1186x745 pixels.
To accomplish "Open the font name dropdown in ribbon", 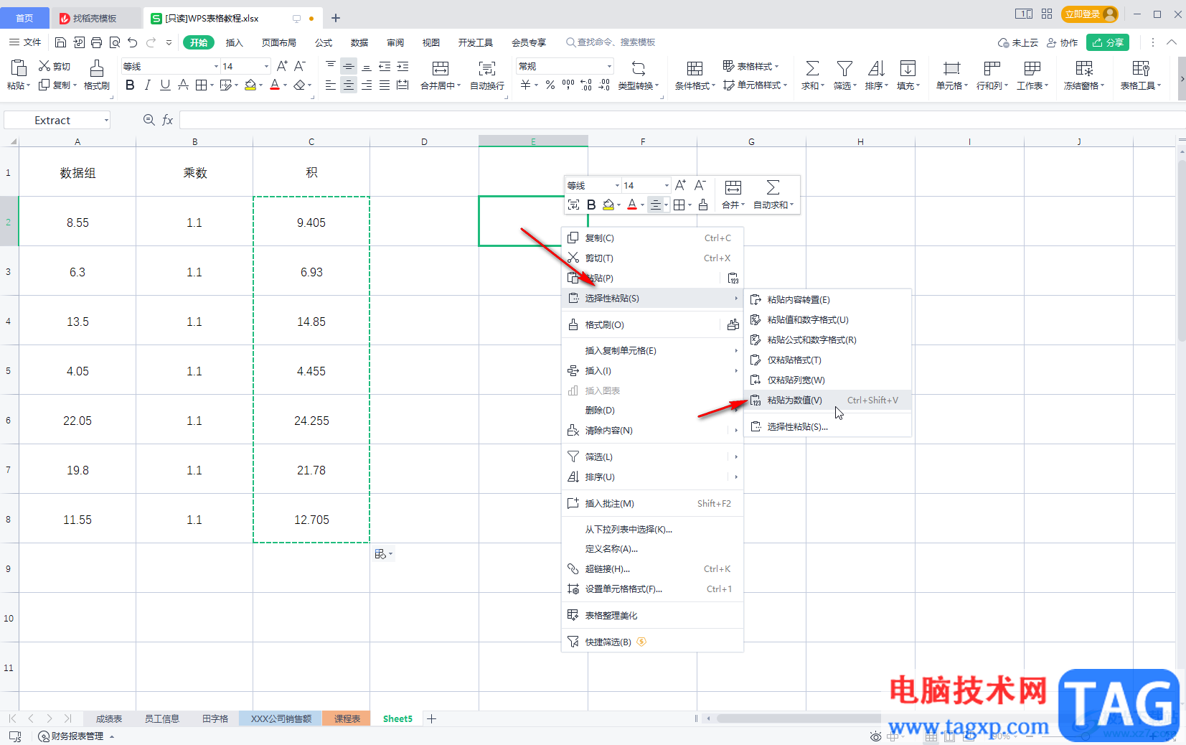I will tap(216, 66).
